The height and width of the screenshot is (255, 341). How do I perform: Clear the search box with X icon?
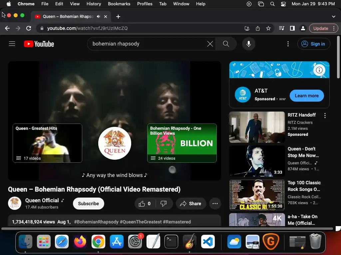coord(210,44)
